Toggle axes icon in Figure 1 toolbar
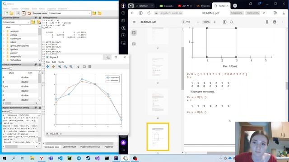289x162 pixels. pos(84,67)
